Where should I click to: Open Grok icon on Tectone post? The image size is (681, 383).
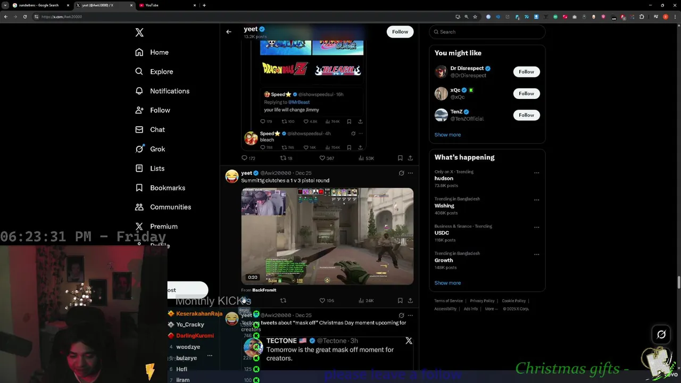(401, 315)
